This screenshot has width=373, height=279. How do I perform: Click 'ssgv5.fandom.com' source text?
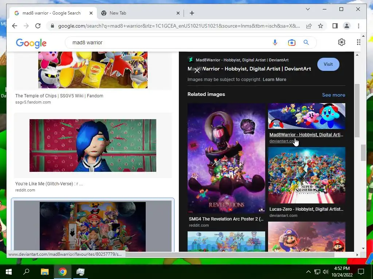click(33, 102)
